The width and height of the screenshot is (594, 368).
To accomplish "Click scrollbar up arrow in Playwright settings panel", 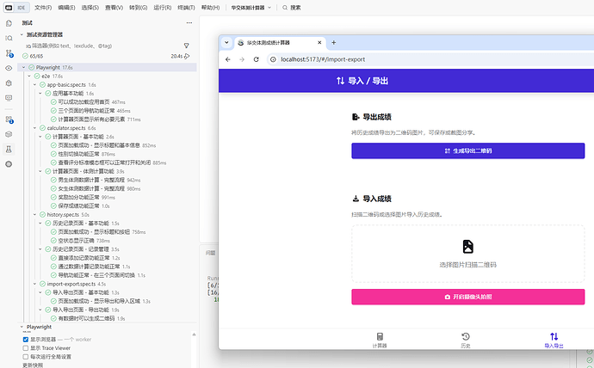I will point(194,334).
